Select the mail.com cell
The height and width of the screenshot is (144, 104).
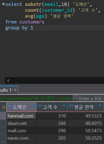click(x=21, y=131)
